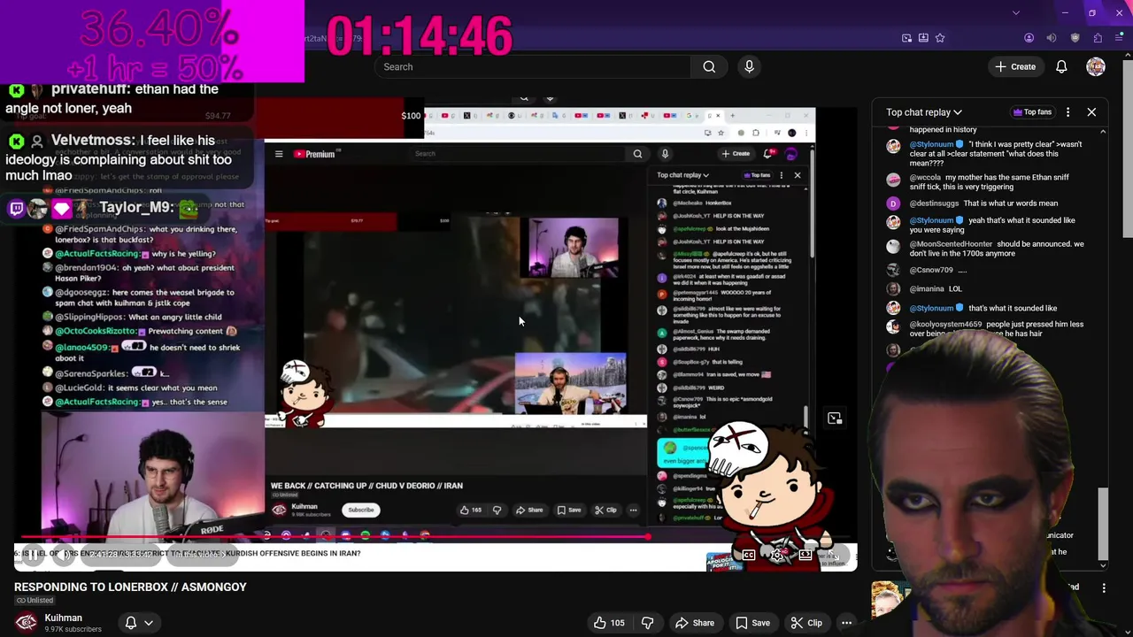
Task: Click the Top fans badge in chat
Action: click(x=1032, y=112)
